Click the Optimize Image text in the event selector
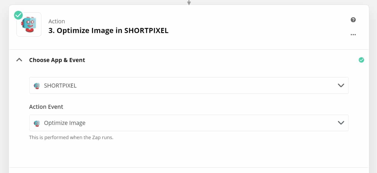The image size is (377, 173). pyautogui.click(x=65, y=123)
